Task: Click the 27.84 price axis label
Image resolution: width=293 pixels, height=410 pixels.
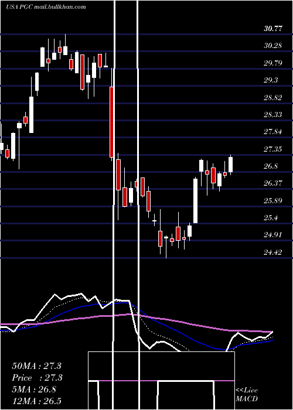Action: pyautogui.click(x=273, y=132)
